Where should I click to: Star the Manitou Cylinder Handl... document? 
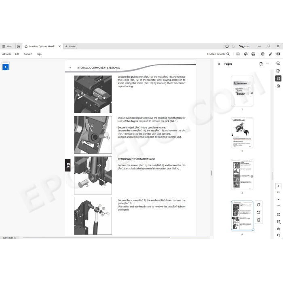[x=26, y=46]
